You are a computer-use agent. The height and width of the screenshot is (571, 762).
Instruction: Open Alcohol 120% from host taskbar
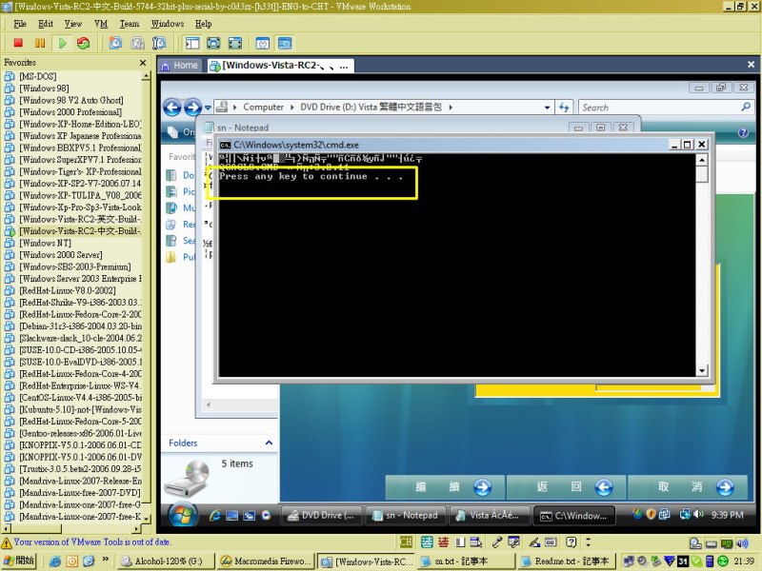[166, 561]
